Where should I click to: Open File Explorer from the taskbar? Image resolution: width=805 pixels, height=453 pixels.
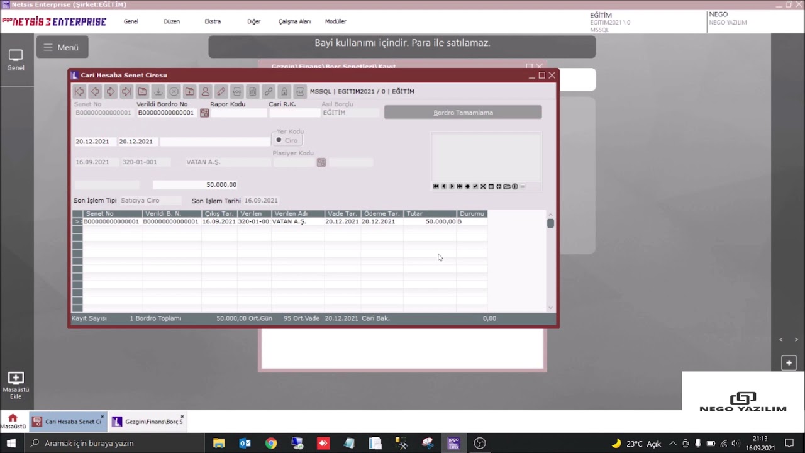[219, 444]
